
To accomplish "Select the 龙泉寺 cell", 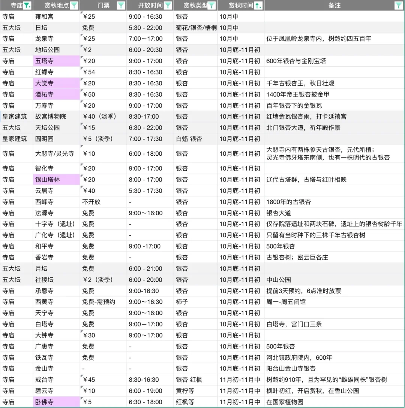I will [x=56, y=39].
